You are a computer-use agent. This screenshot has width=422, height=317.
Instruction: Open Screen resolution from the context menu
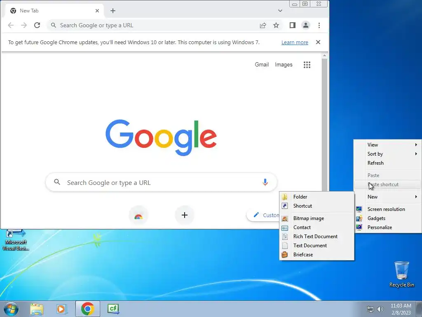pyautogui.click(x=387, y=209)
